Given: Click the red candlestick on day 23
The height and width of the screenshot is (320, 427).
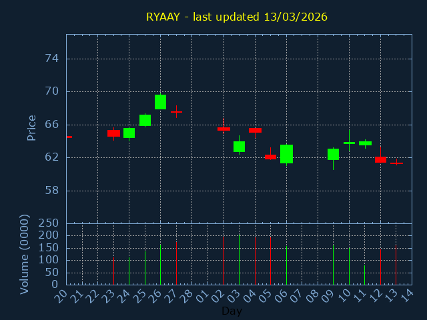Looking at the screenshot, I should 113,133.
